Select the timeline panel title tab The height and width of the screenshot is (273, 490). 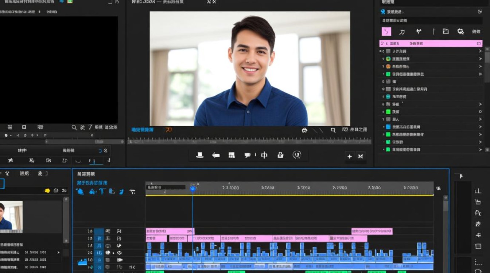86,174
